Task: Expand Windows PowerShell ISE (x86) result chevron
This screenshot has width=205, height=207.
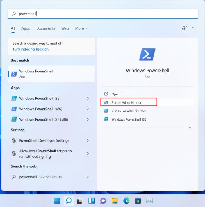Action: [88, 119]
